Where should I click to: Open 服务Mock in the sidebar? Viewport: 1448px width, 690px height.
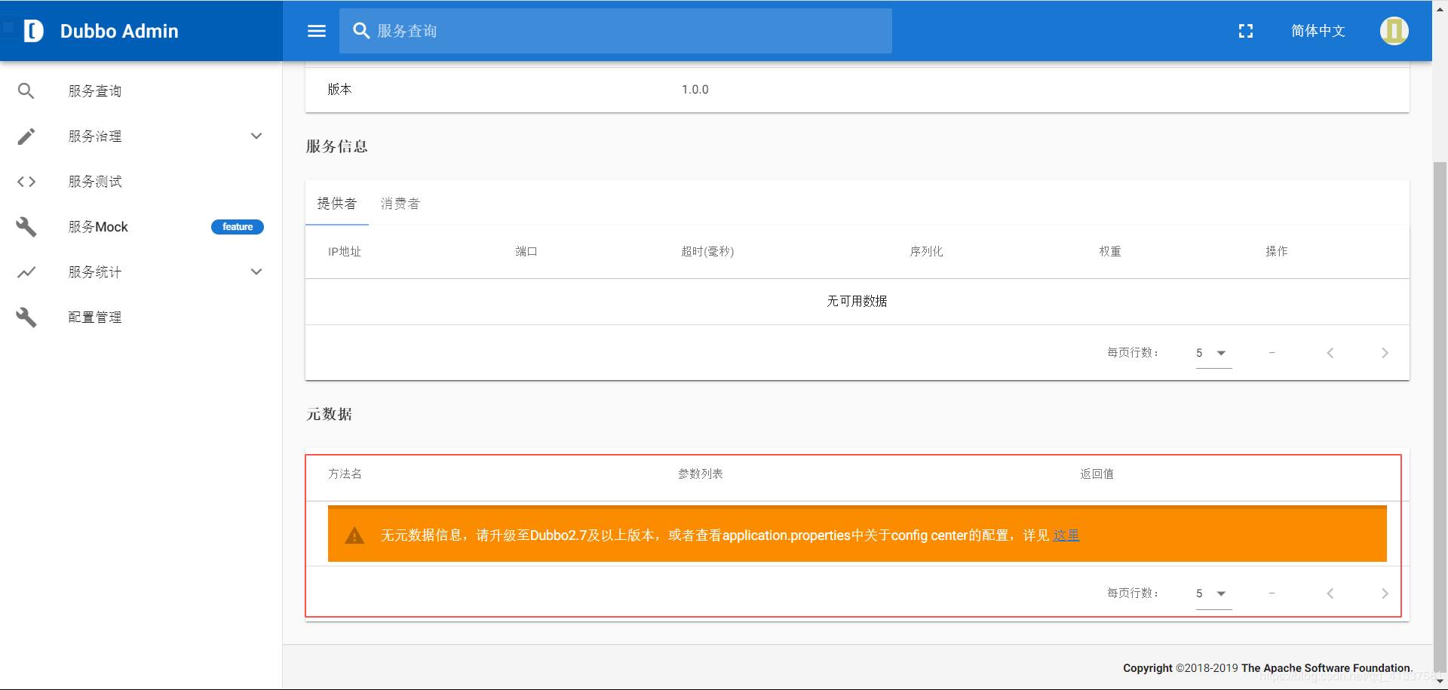(x=141, y=227)
